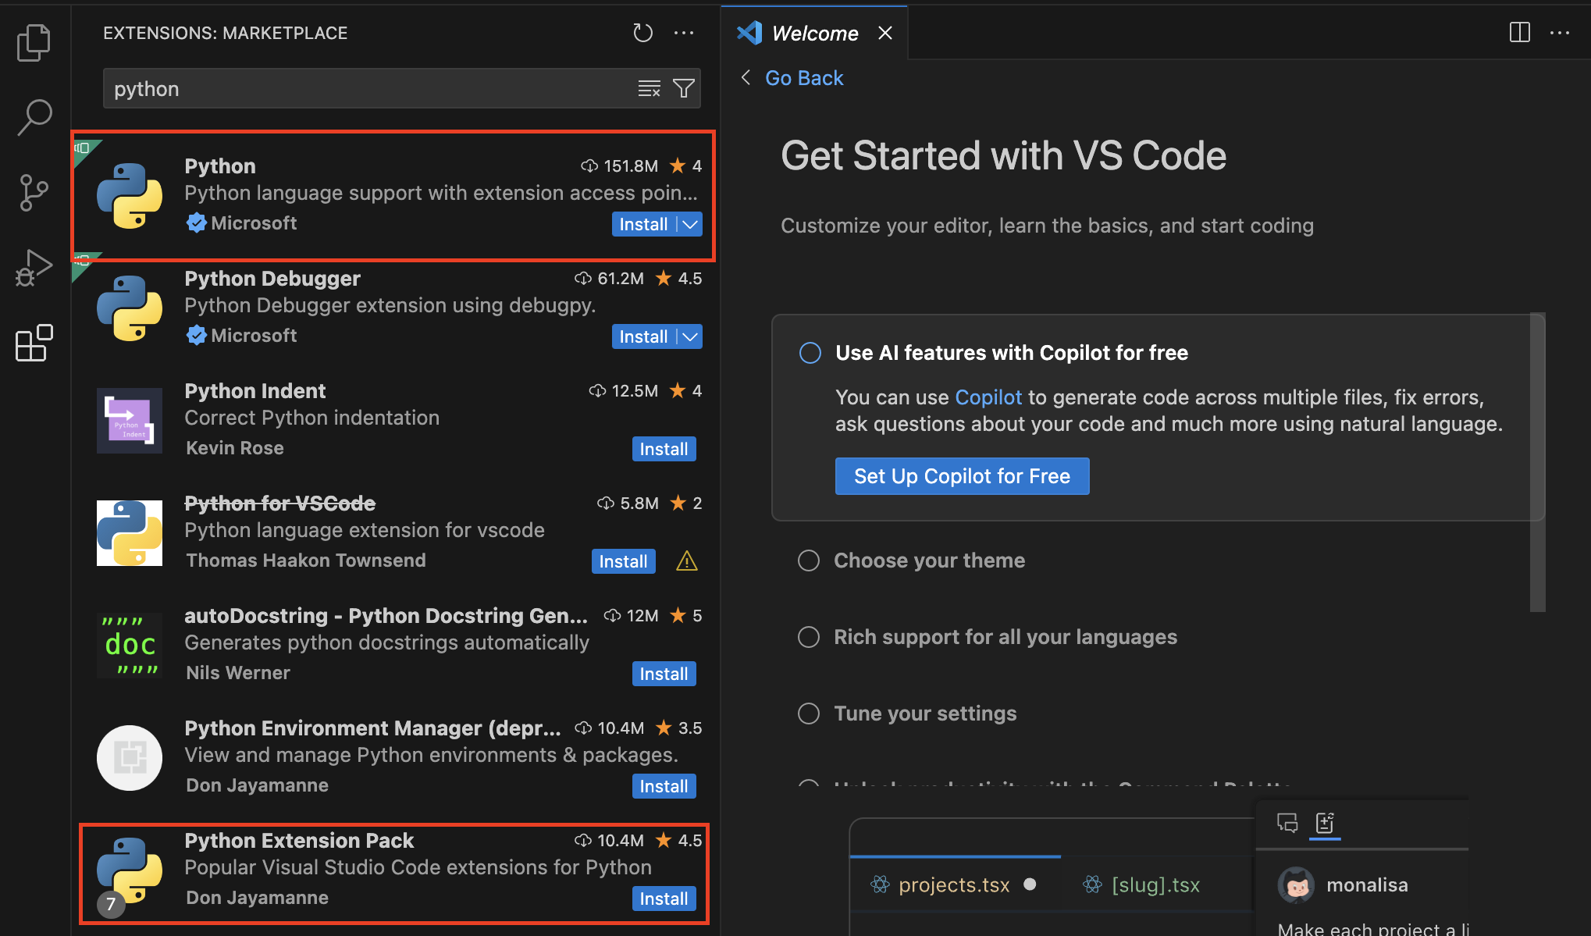Click Set Up Copilot for Free
Image resolution: width=1591 pixels, height=936 pixels.
point(962,476)
